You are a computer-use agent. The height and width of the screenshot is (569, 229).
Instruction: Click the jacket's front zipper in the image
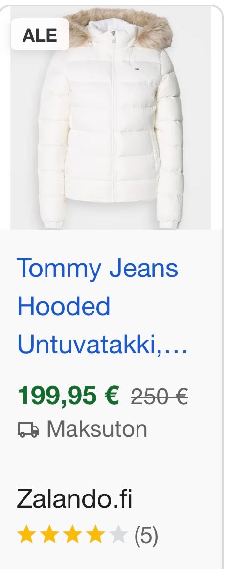[114, 116]
